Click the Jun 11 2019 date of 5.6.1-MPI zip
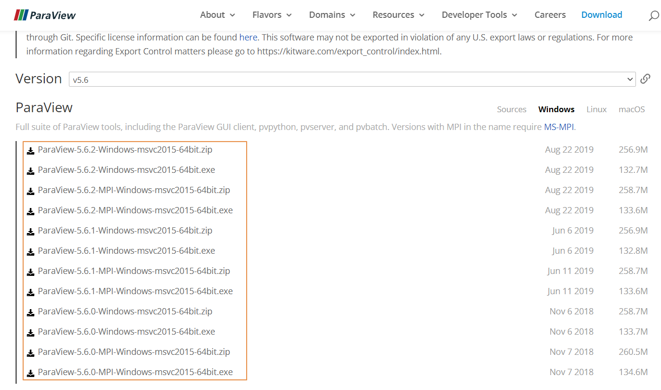 coord(570,271)
